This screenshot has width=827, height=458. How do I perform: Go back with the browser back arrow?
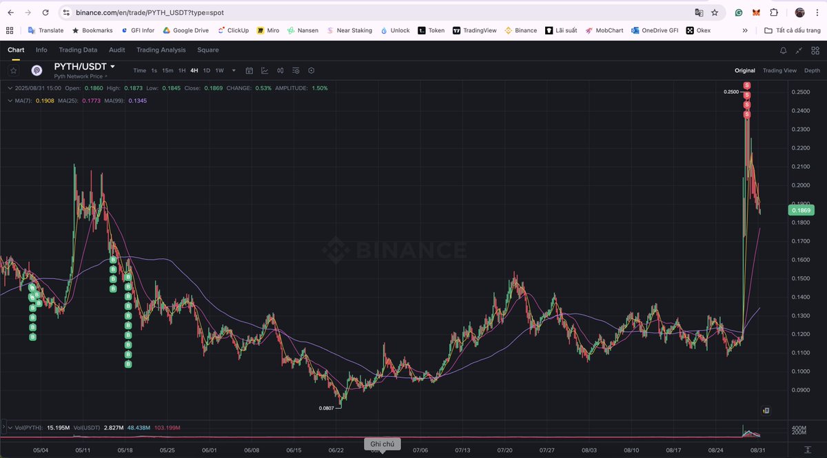[10, 12]
